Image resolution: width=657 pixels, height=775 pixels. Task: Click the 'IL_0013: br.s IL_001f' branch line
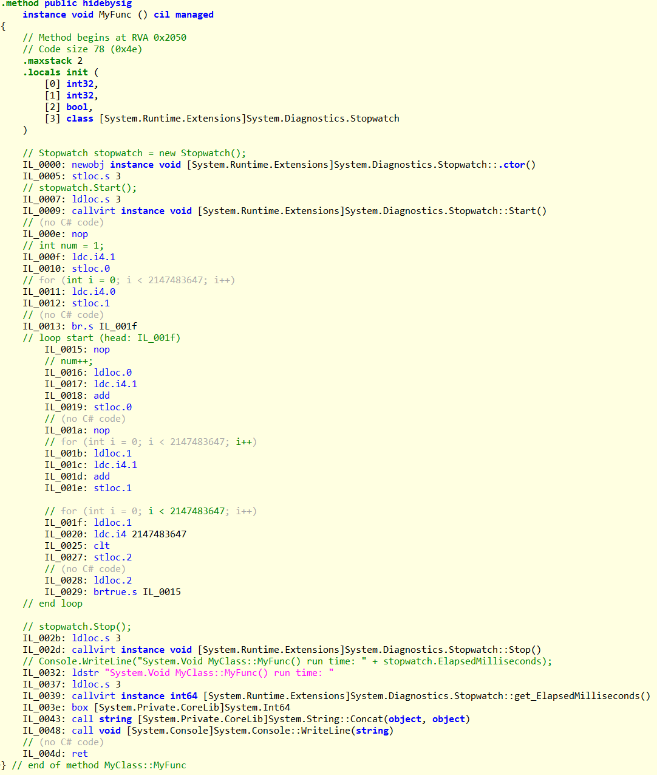tap(80, 326)
